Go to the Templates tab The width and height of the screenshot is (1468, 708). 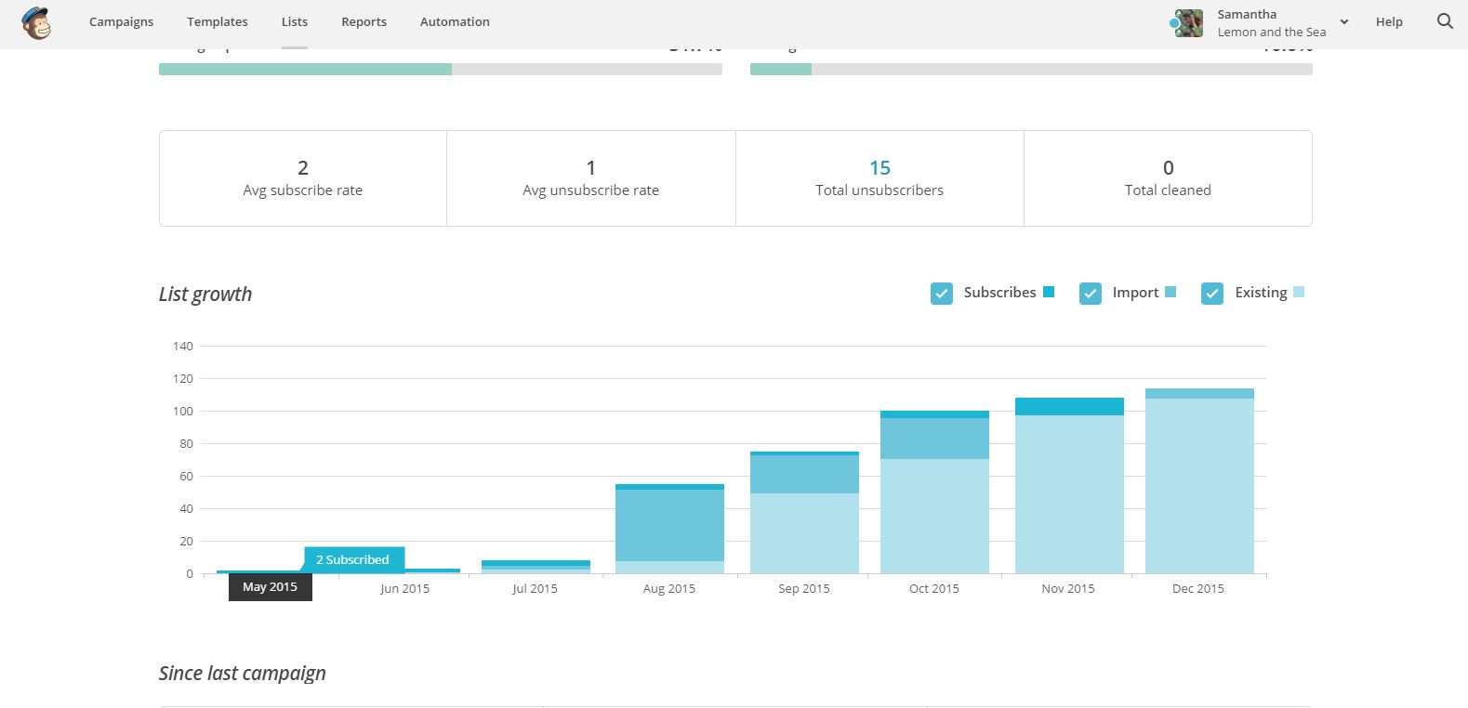click(218, 21)
